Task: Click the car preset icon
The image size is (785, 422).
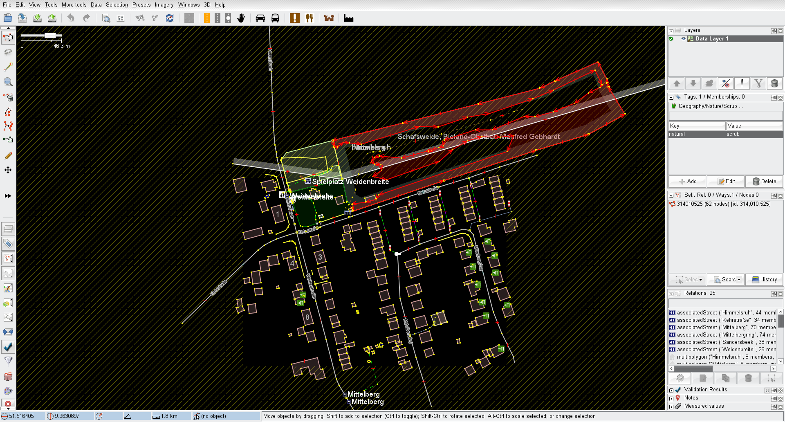Action: click(x=260, y=18)
